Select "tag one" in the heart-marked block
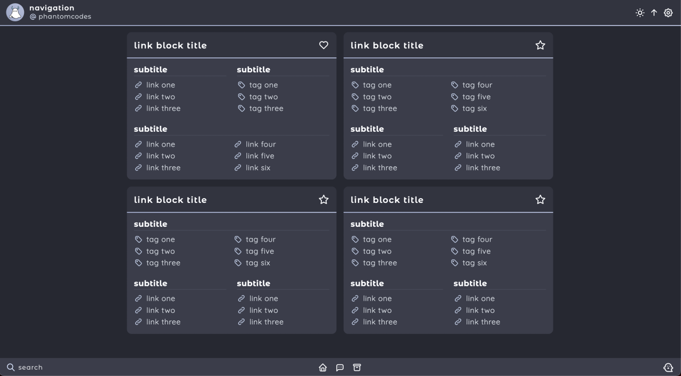 263,85
